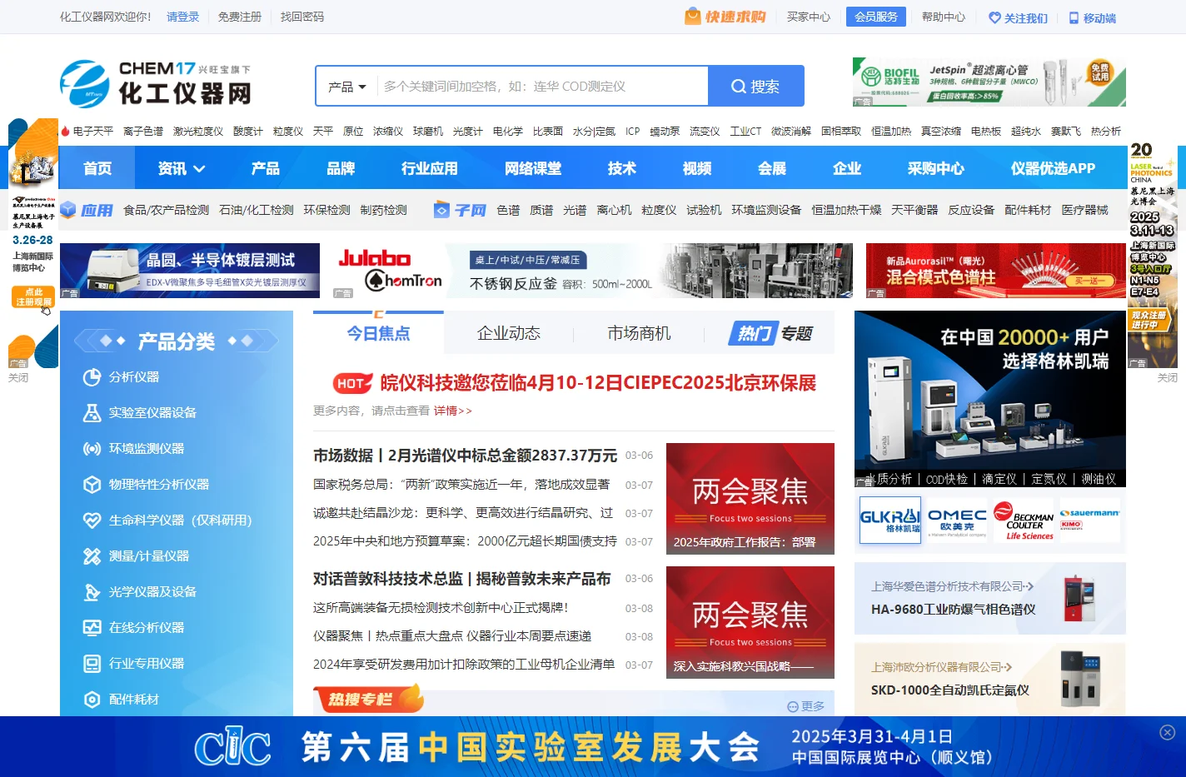Image resolution: width=1186 pixels, height=777 pixels.
Task: Open the 产品 navigation item
Action: [266, 168]
